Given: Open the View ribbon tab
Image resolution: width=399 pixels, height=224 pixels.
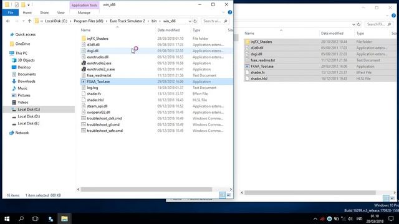Looking at the screenshot, I should (x=61, y=12).
